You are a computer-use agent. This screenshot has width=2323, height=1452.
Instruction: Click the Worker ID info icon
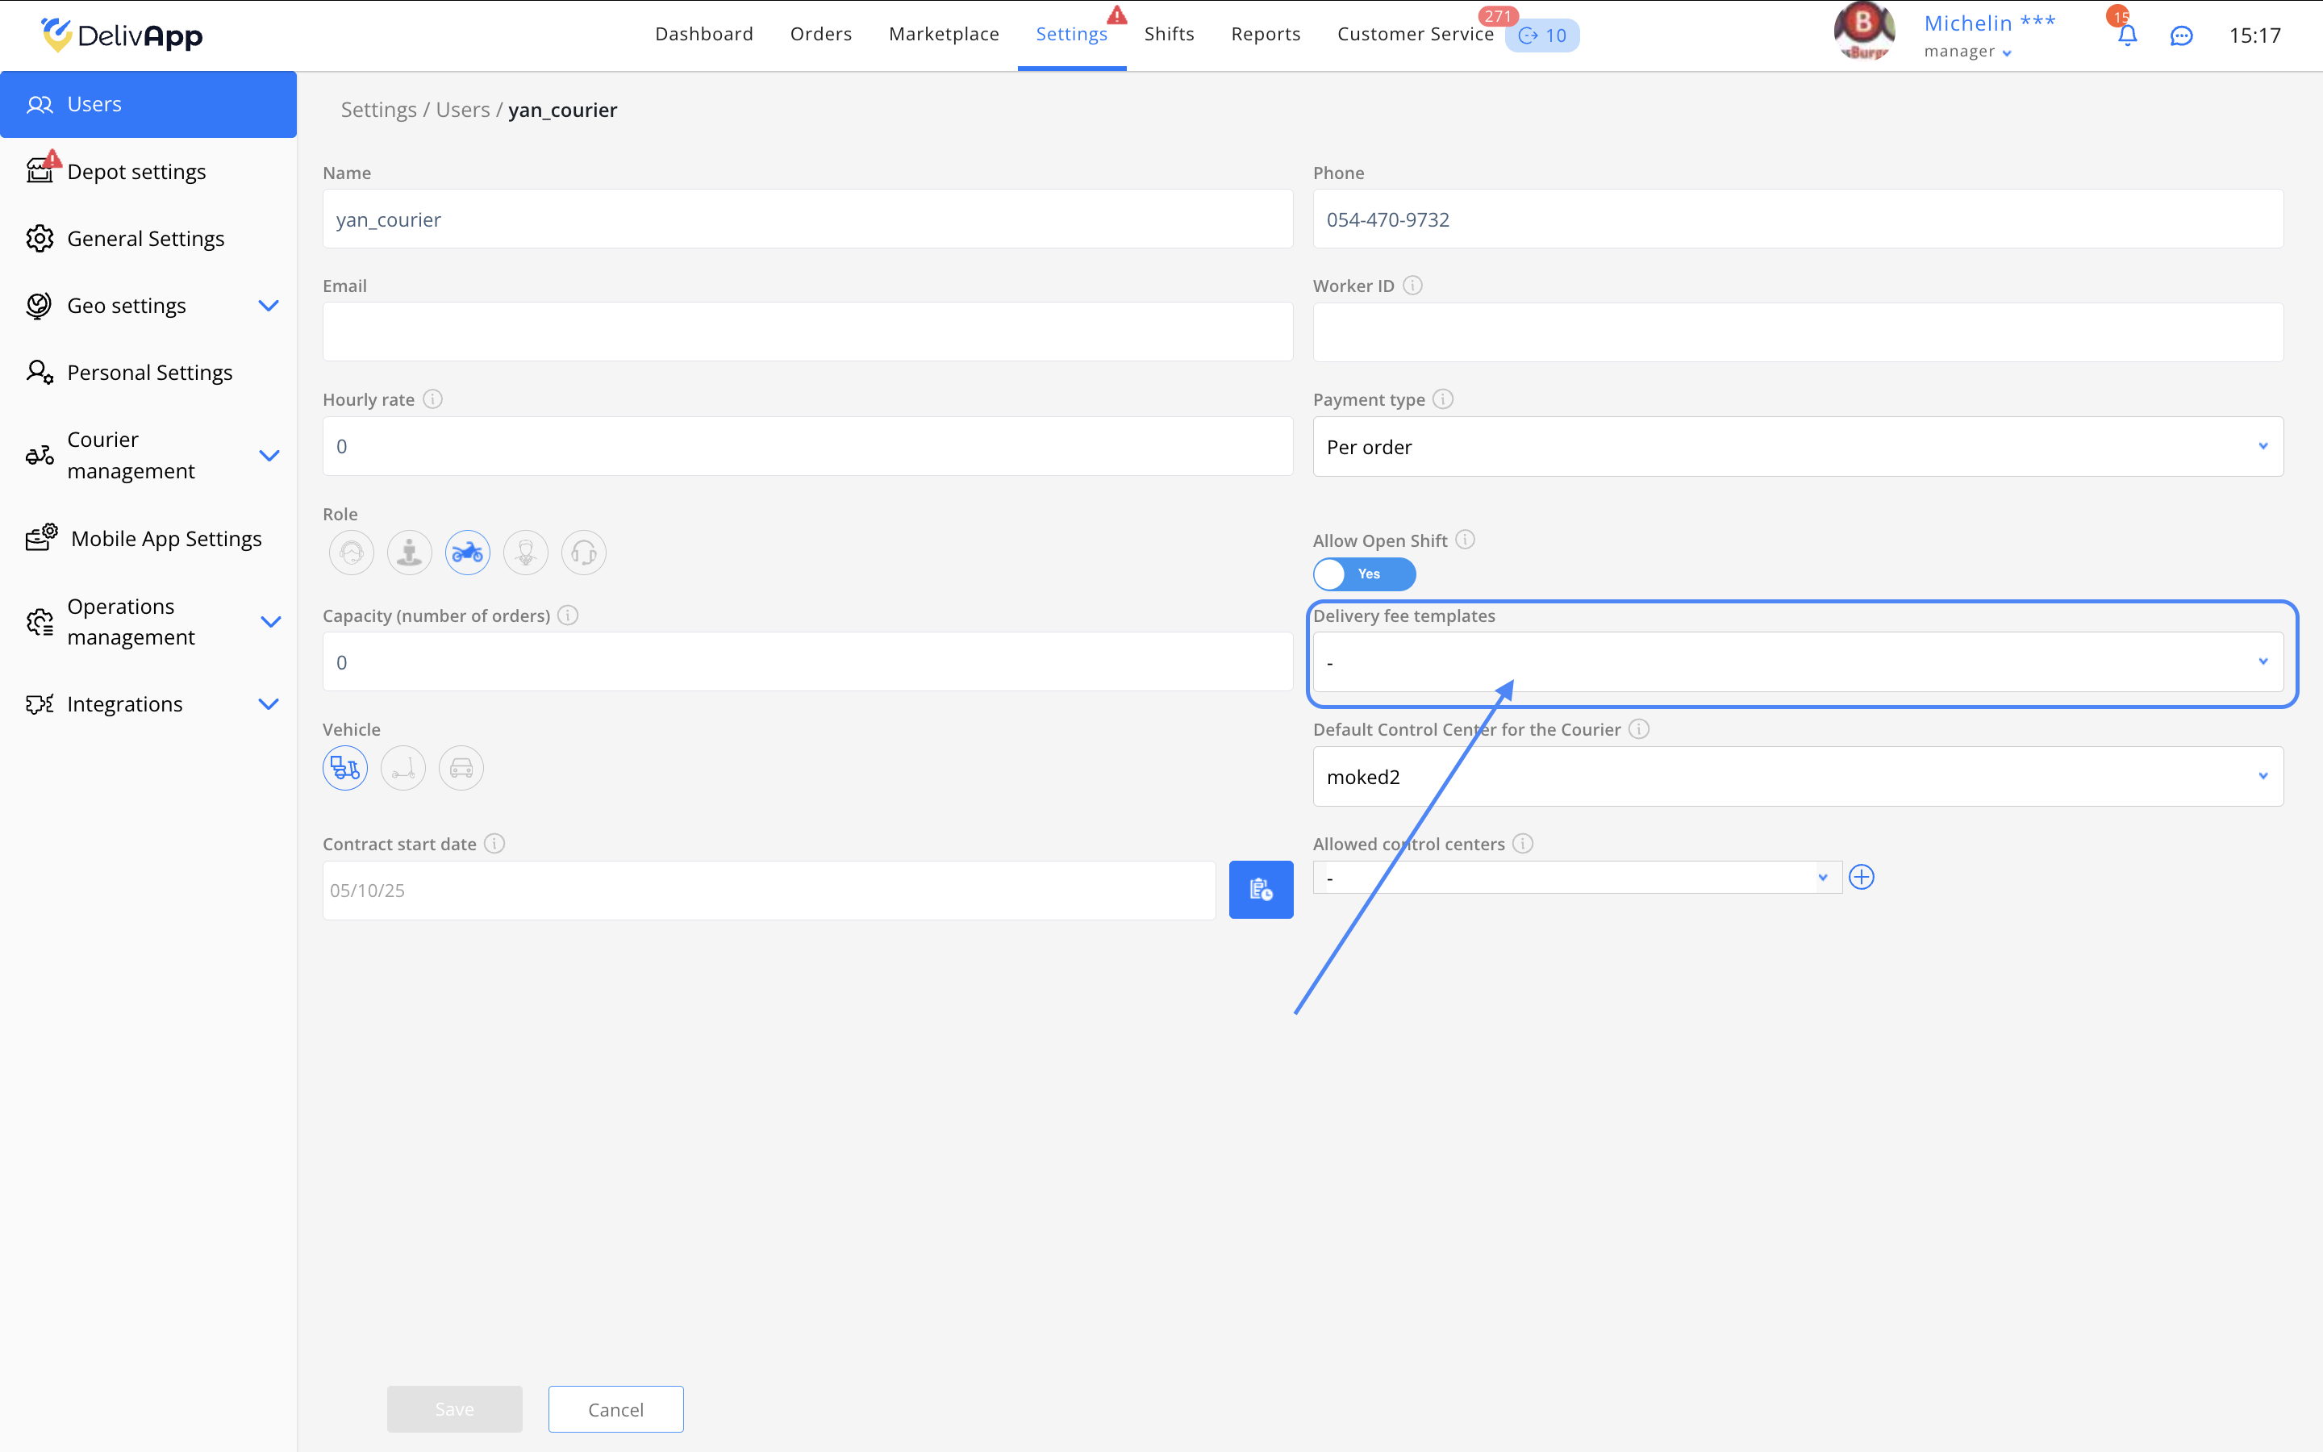1412,286
